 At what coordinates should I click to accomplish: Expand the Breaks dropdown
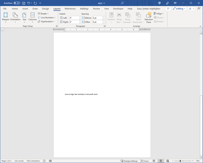click(43, 14)
